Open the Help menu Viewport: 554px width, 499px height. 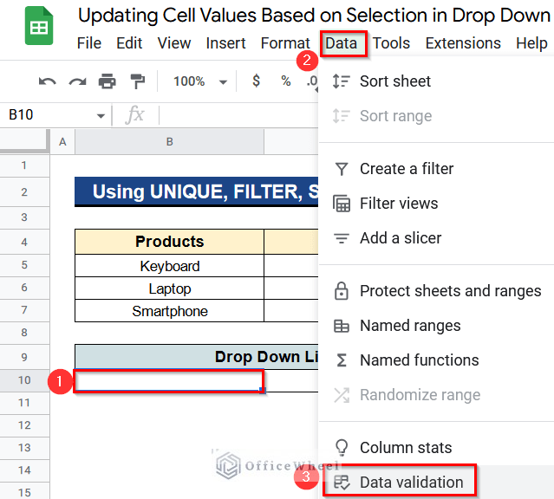[531, 43]
